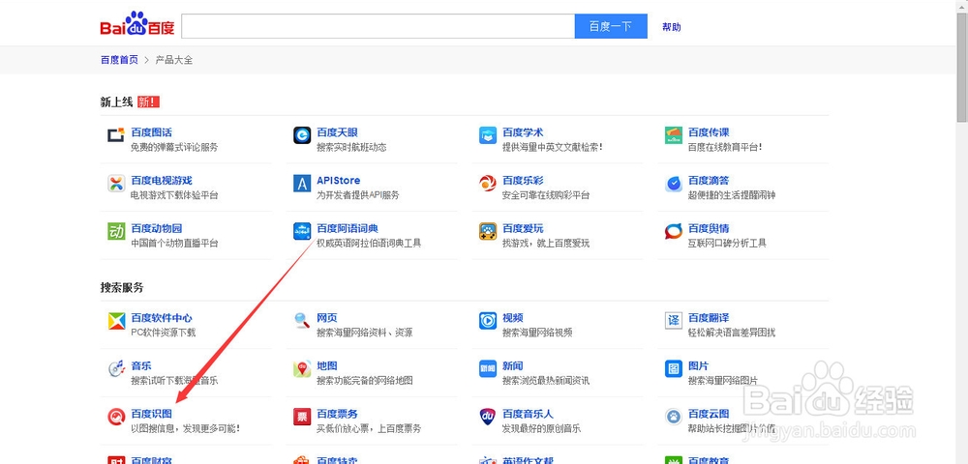
Task: Click the 以图搜信息，发现更多可能！ description
Action: [x=186, y=428]
